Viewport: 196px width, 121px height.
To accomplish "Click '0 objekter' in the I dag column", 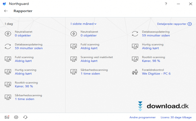I will 23,36.
